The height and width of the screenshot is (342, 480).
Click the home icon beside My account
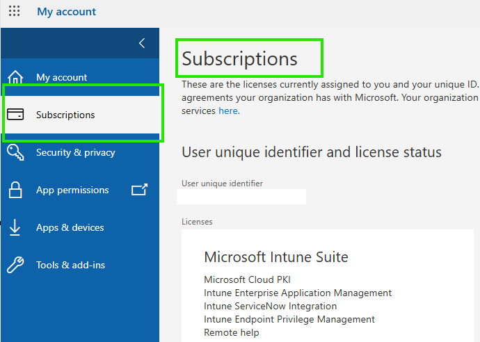tap(15, 77)
